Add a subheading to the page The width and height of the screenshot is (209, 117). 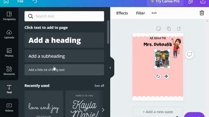(x=64, y=56)
